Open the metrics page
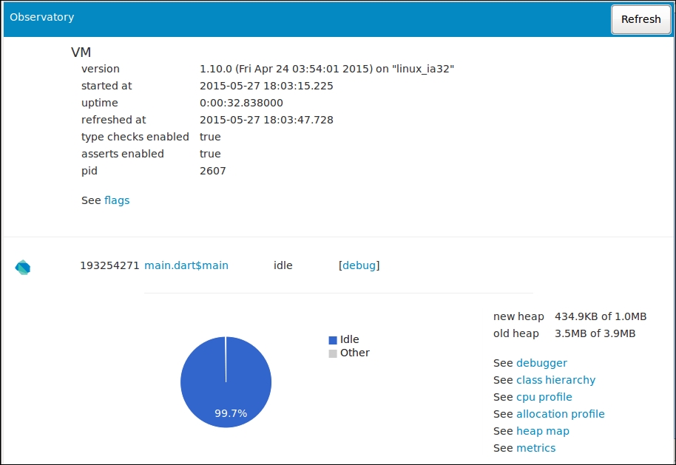 point(535,447)
